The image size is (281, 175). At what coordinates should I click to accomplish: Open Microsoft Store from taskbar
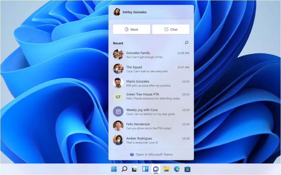coord(187,169)
